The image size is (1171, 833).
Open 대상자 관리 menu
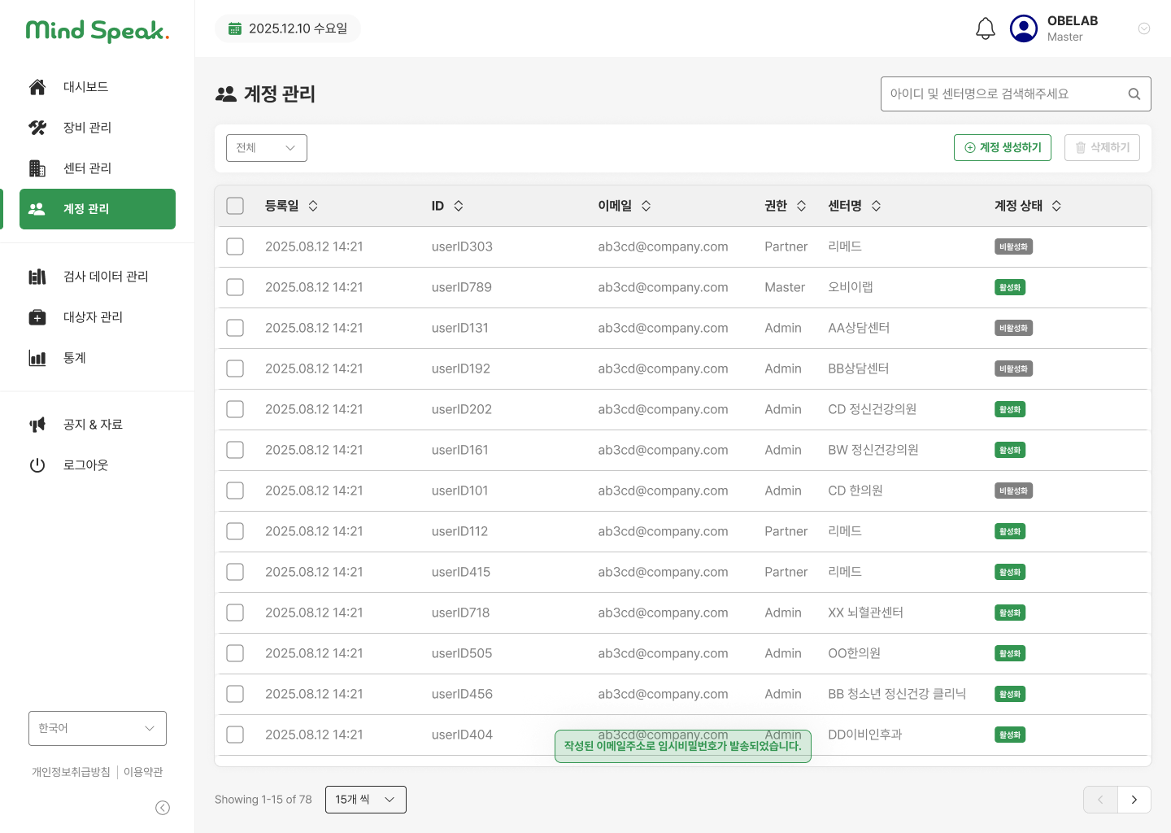coord(98,317)
